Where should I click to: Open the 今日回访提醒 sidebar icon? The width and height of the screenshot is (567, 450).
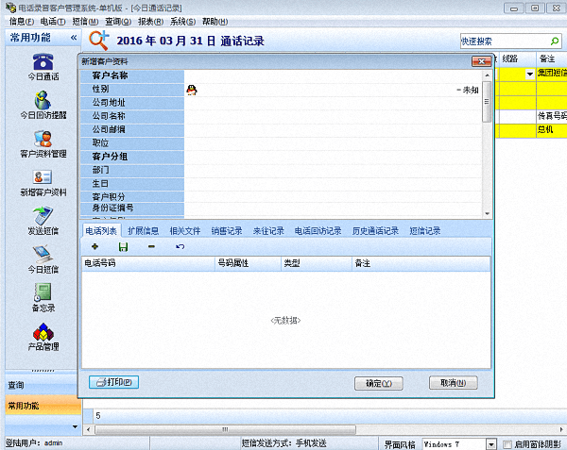[x=42, y=101]
